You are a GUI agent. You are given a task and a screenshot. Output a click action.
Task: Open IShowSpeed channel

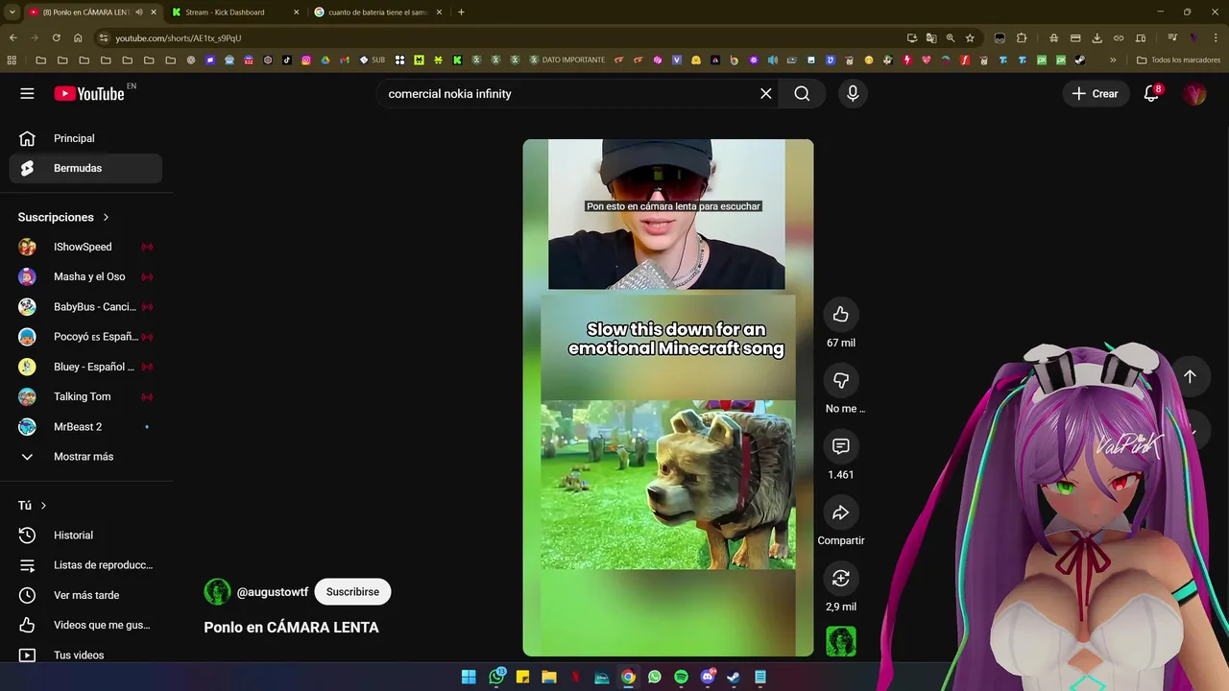86,247
